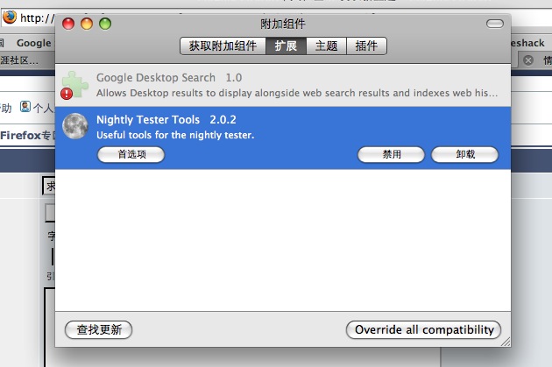
Task: Click the red close button of the add-ons window
Action: click(x=68, y=24)
